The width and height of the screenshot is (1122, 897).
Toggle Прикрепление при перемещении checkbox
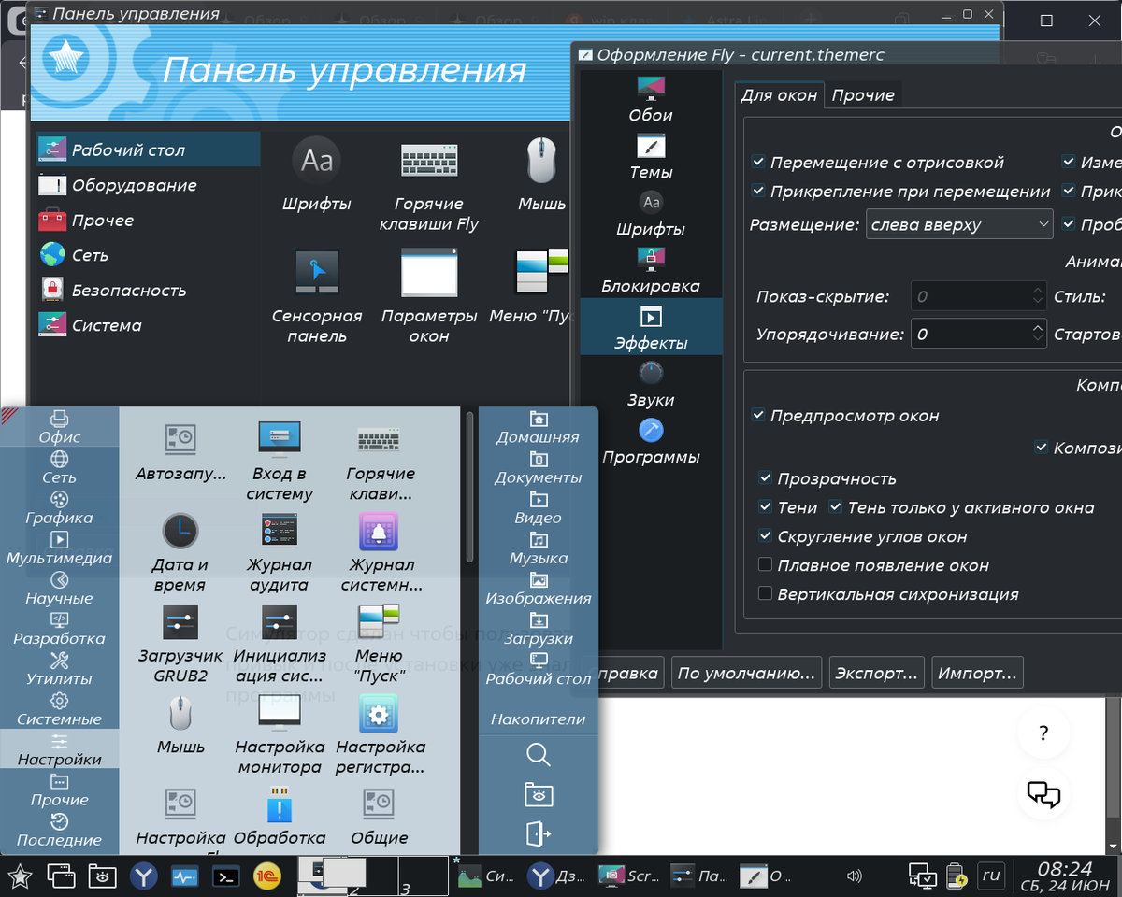pos(758,192)
